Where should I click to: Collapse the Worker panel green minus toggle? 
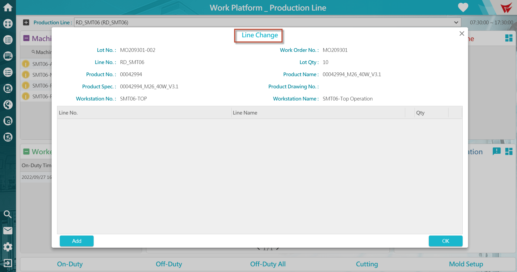[26, 152]
